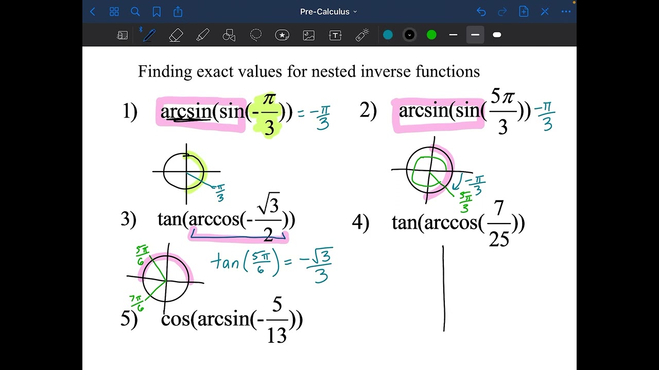Select the Pen tool
Image resolution: width=659 pixels, height=370 pixels.
[149, 35]
